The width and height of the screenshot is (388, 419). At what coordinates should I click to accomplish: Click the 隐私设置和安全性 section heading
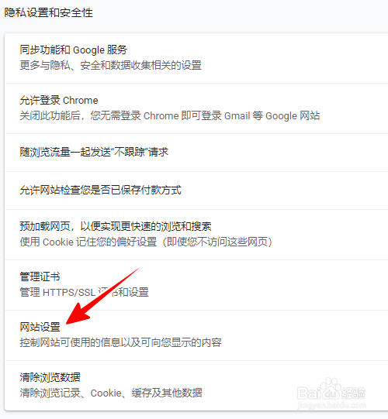[x=48, y=13]
